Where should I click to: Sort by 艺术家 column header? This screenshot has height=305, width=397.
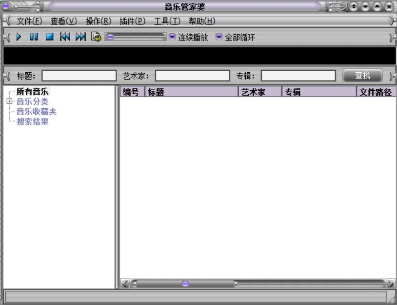pos(260,92)
